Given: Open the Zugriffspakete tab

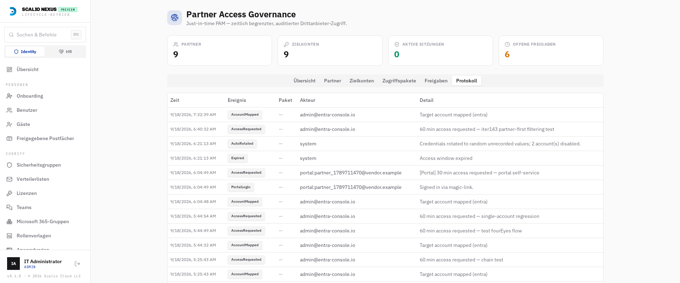Looking at the screenshot, I should coord(399,81).
